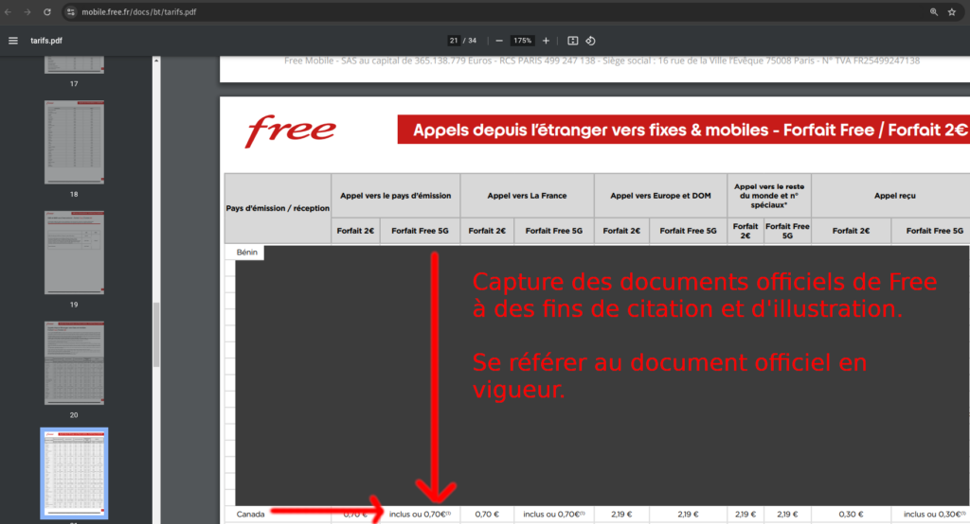Click the browser forward arrow
The image size is (970, 524).
pyautogui.click(x=27, y=11)
